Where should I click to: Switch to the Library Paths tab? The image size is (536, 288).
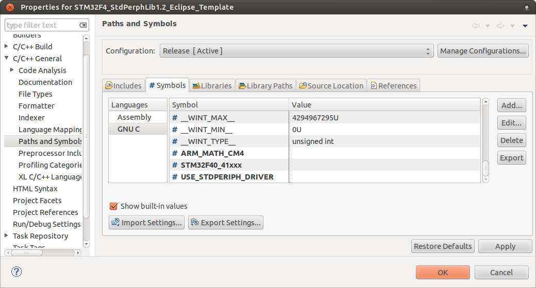(x=265, y=86)
